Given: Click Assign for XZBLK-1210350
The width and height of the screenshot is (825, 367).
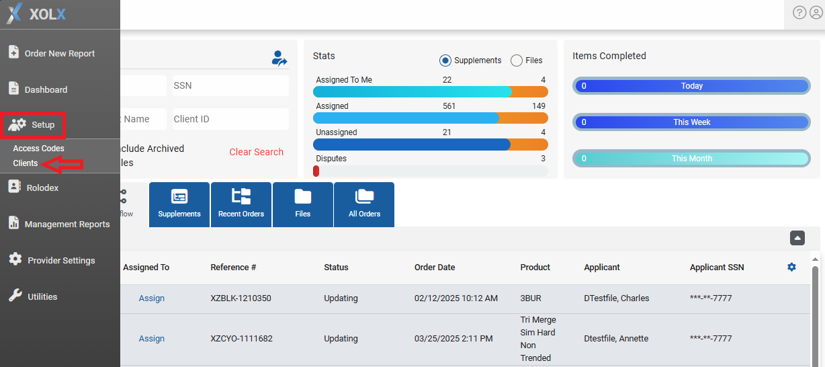Looking at the screenshot, I should (152, 298).
